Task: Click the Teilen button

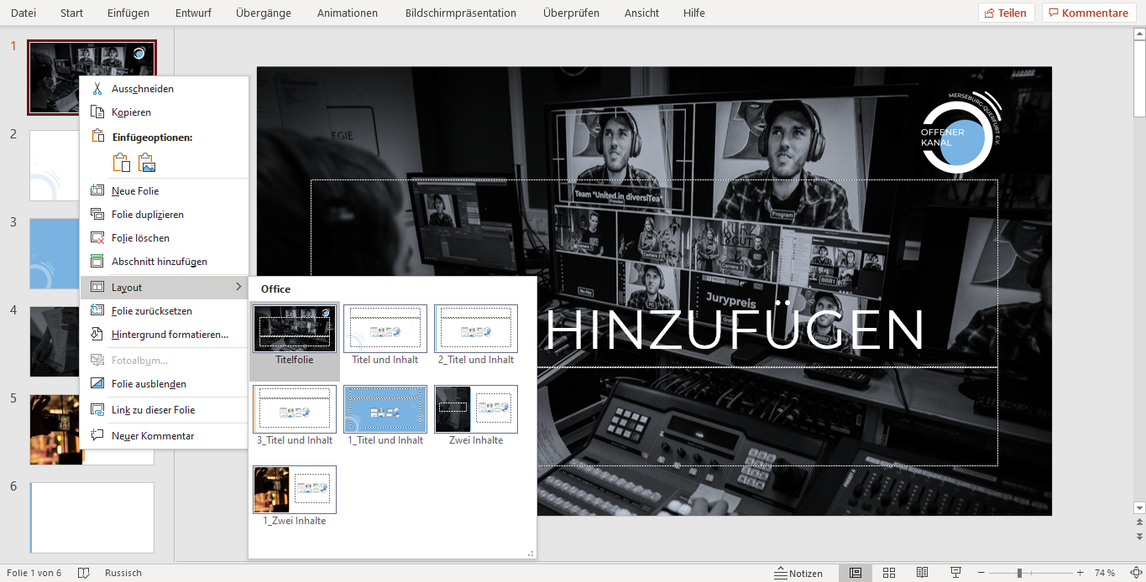Action: point(1006,13)
